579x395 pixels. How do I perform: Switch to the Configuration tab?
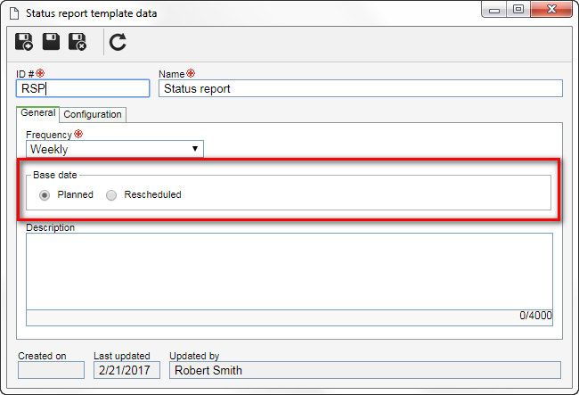93,114
